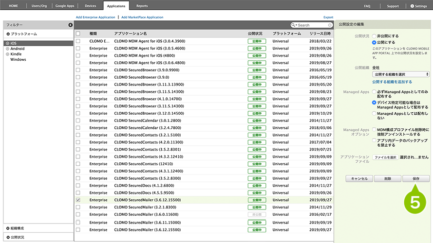Image resolution: width=433 pixels, height=243 pixels.
Task: Select Managed Appsとしては配布しない radio
Action: click(x=374, y=113)
